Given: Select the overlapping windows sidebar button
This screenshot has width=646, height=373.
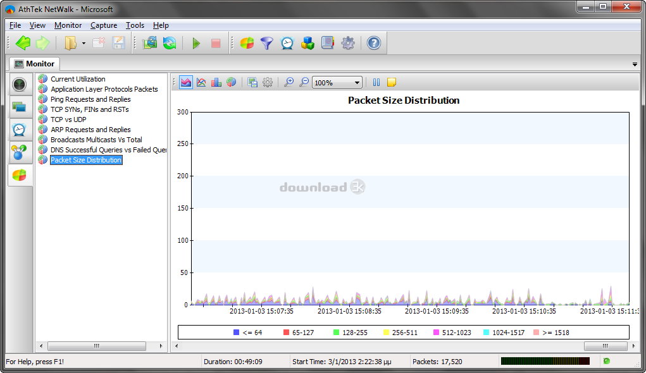Looking at the screenshot, I should tap(20, 107).
